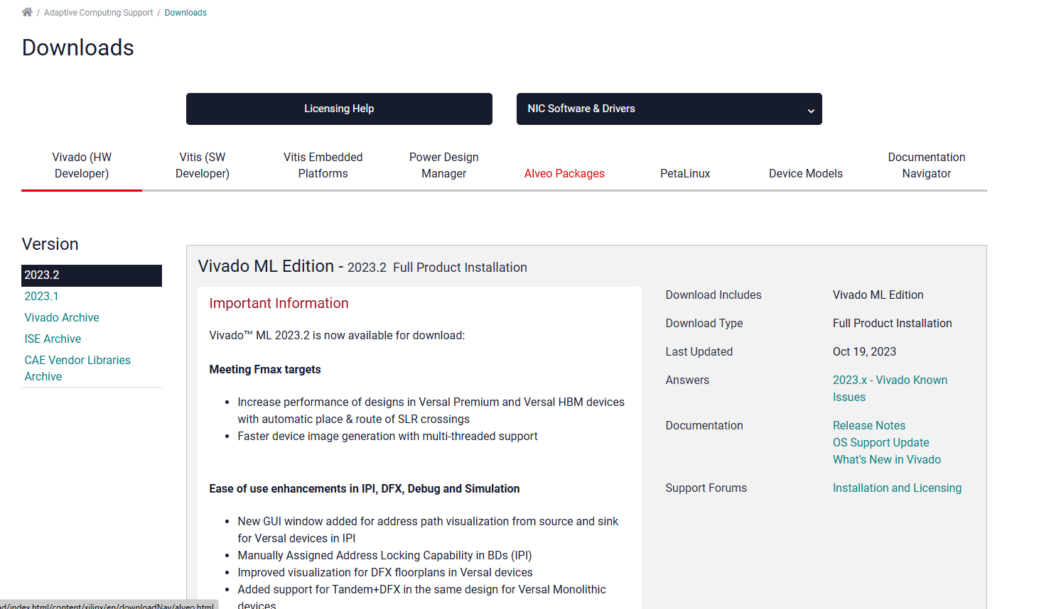
Task: Expand the NIC Software & Drivers dropdown
Action: pyautogui.click(x=669, y=109)
